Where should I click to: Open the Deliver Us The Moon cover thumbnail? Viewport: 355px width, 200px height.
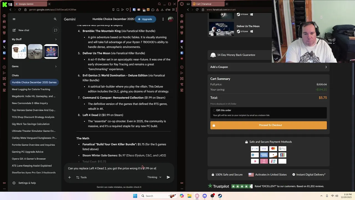(x=221, y=29)
